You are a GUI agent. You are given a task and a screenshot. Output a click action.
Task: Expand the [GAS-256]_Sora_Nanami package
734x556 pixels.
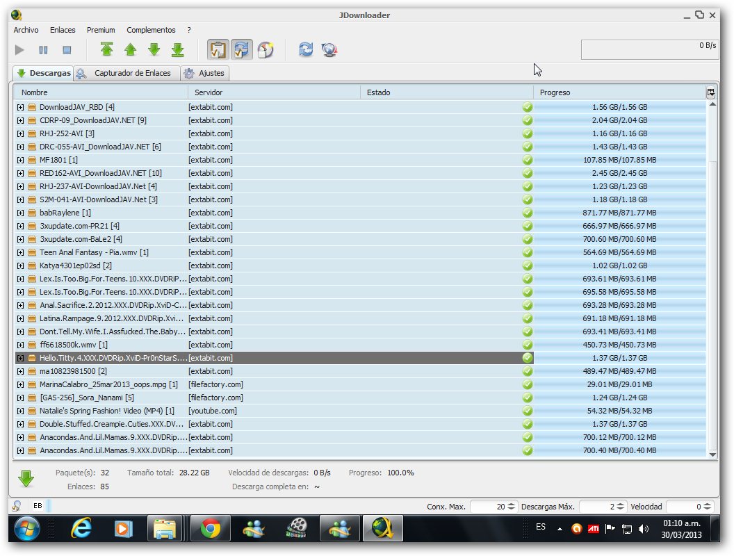[x=21, y=398]
